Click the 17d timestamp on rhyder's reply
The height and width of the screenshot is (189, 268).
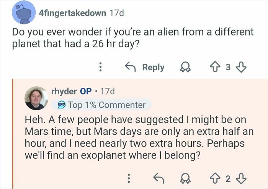click(x=107, y=92)
